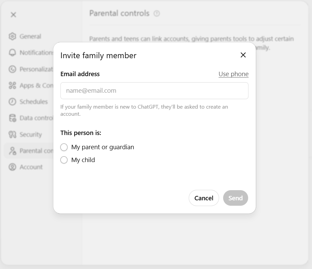Viewport: 312px width, 269px height.
Task: Select the Notifications bell icon
Action: click(x=12, y=53)
